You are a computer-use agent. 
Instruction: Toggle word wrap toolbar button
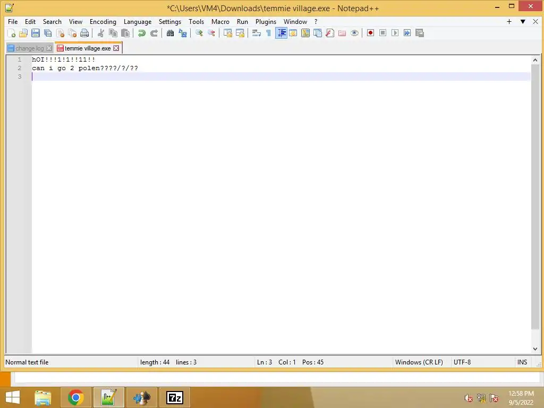pyautogui.click(x=256, y=33)
